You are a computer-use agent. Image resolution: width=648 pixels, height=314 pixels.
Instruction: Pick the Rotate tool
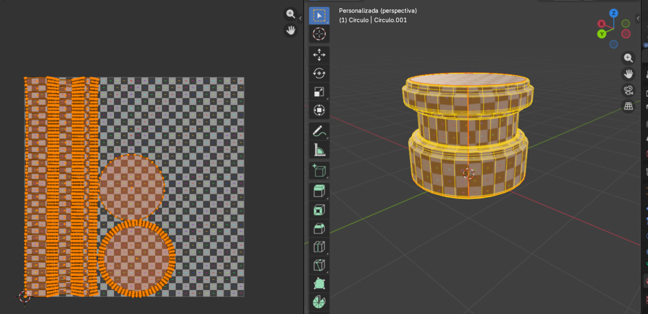click(x=319, y=73)
